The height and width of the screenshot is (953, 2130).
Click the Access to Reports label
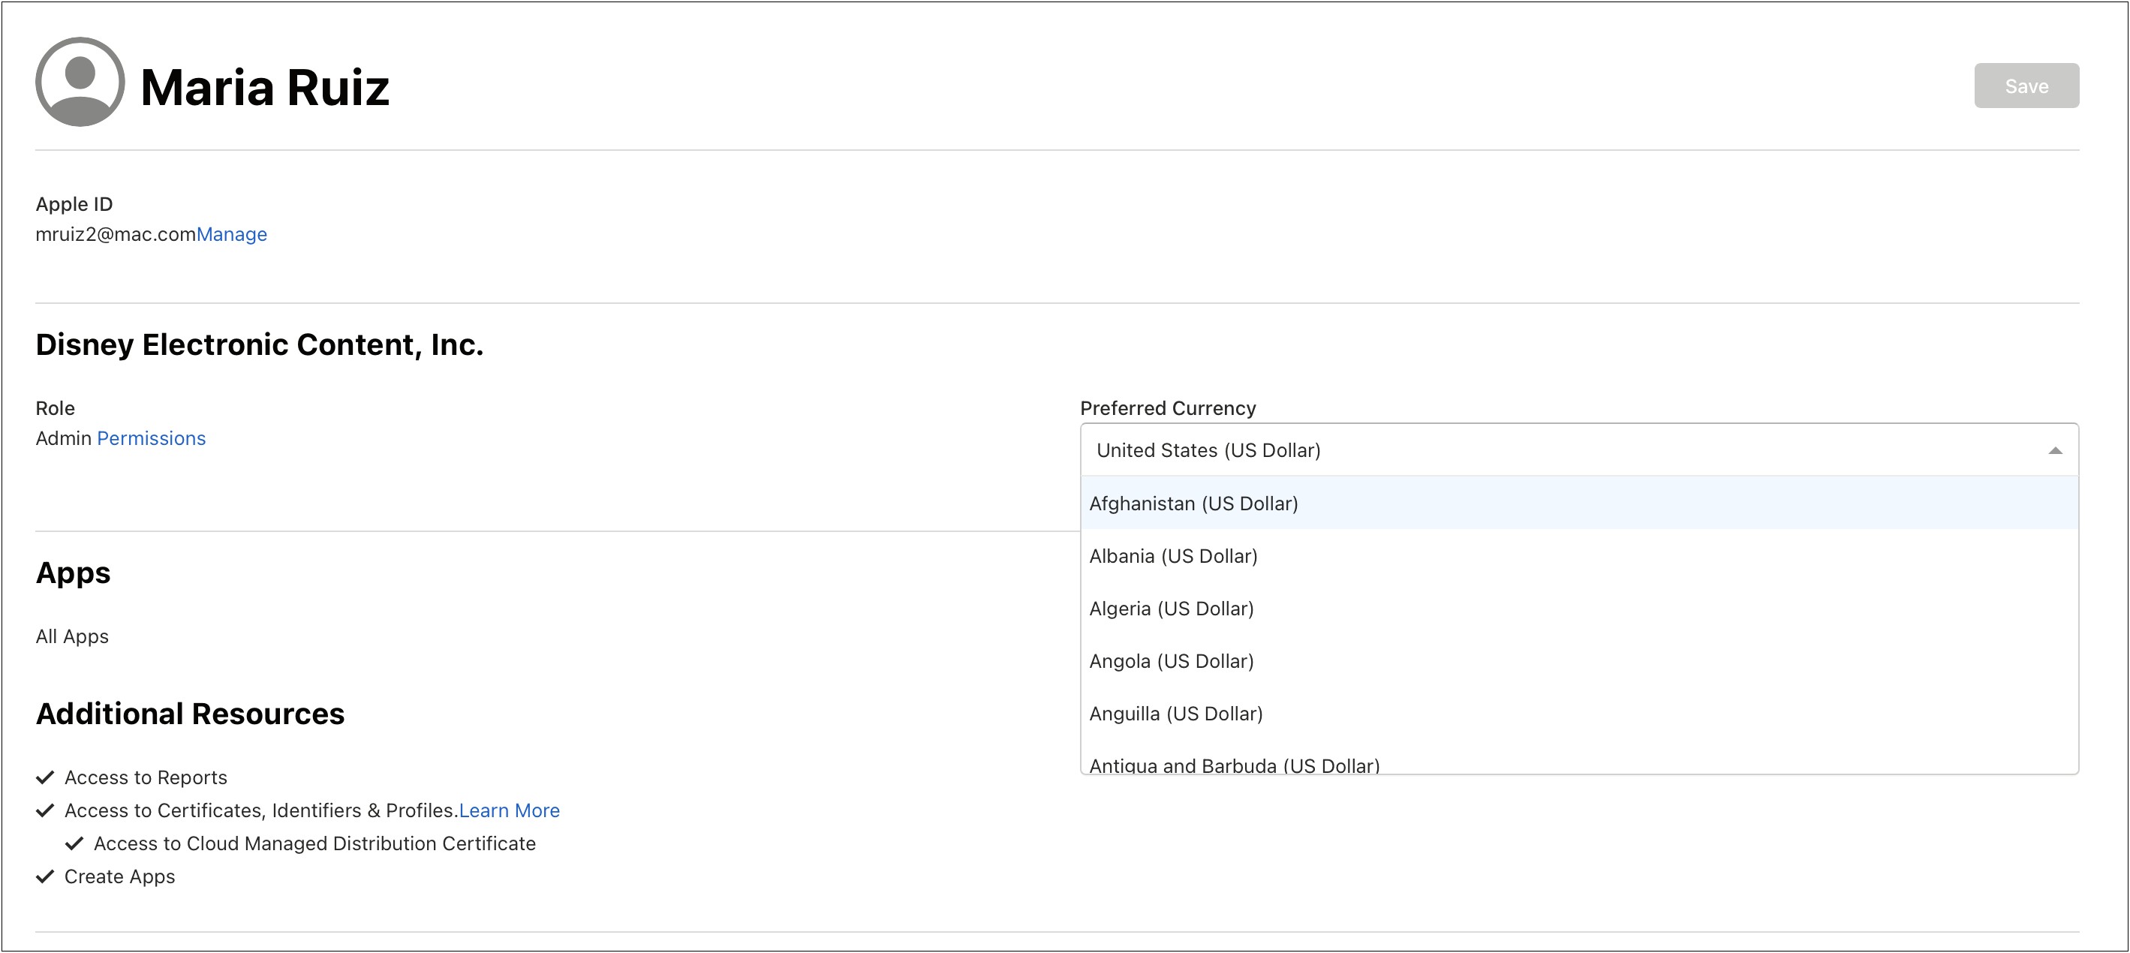pos(146,777)
